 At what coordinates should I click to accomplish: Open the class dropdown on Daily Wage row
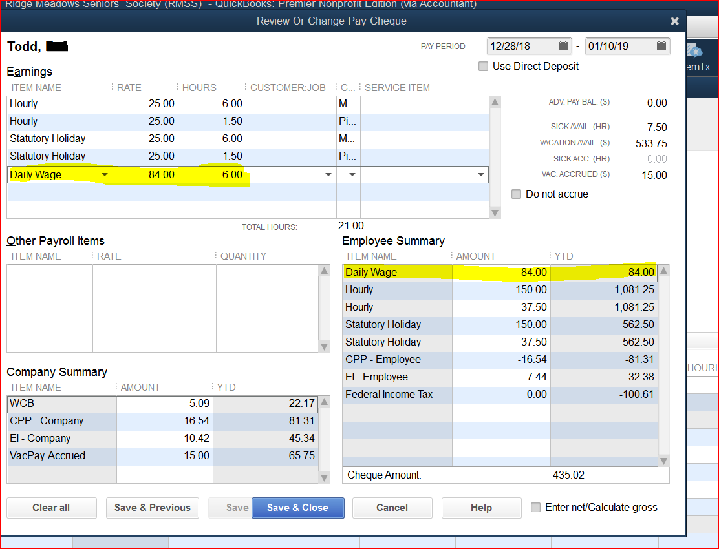352,174
